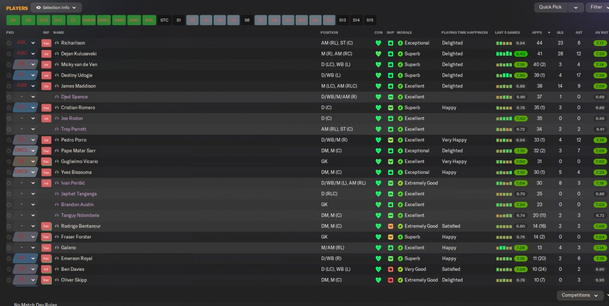The image size is (609, 306).
Task: Click the player profile icon beside Djed Spence
Action: (57, 97)
